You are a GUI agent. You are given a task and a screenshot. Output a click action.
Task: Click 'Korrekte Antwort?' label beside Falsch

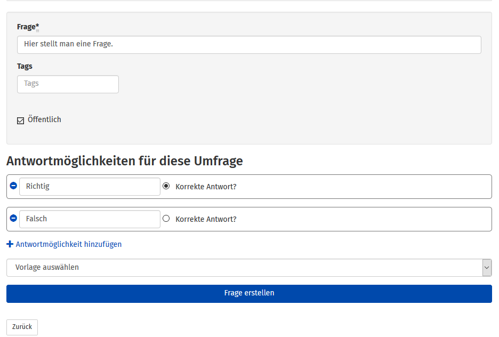(206, 219)
